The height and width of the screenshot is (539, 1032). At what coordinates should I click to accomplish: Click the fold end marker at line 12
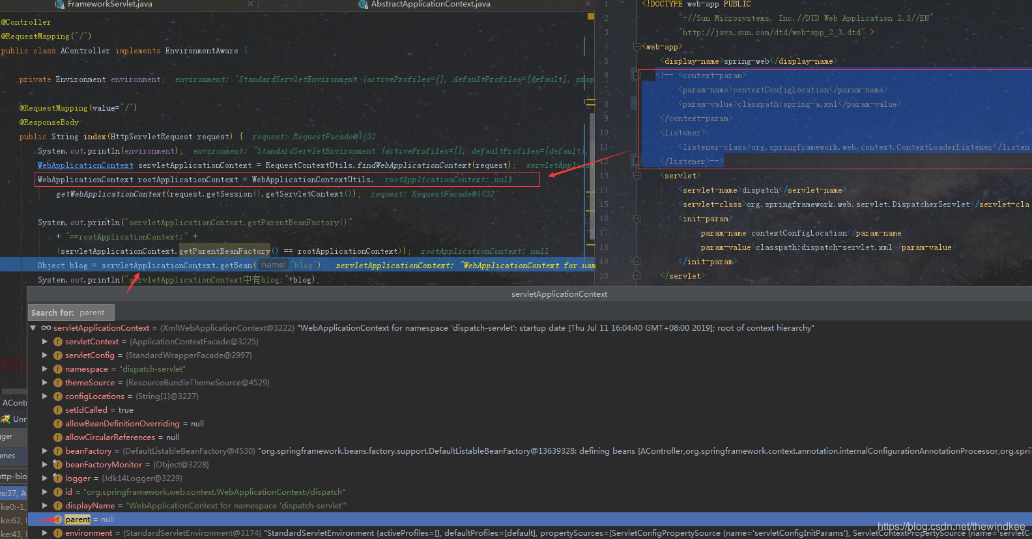(x=637, y=161)
